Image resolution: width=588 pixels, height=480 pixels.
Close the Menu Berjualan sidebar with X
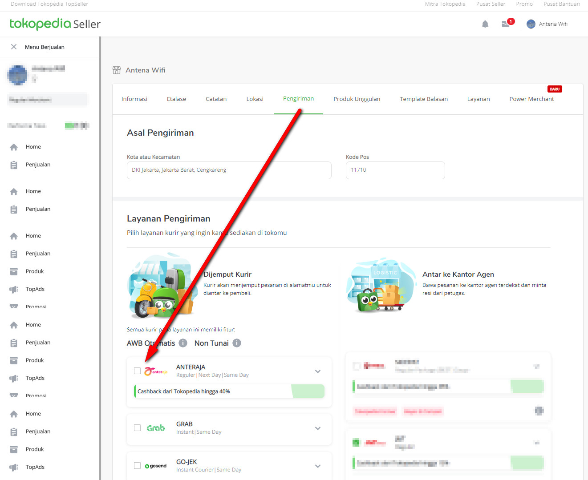click(x=14, y=47)
